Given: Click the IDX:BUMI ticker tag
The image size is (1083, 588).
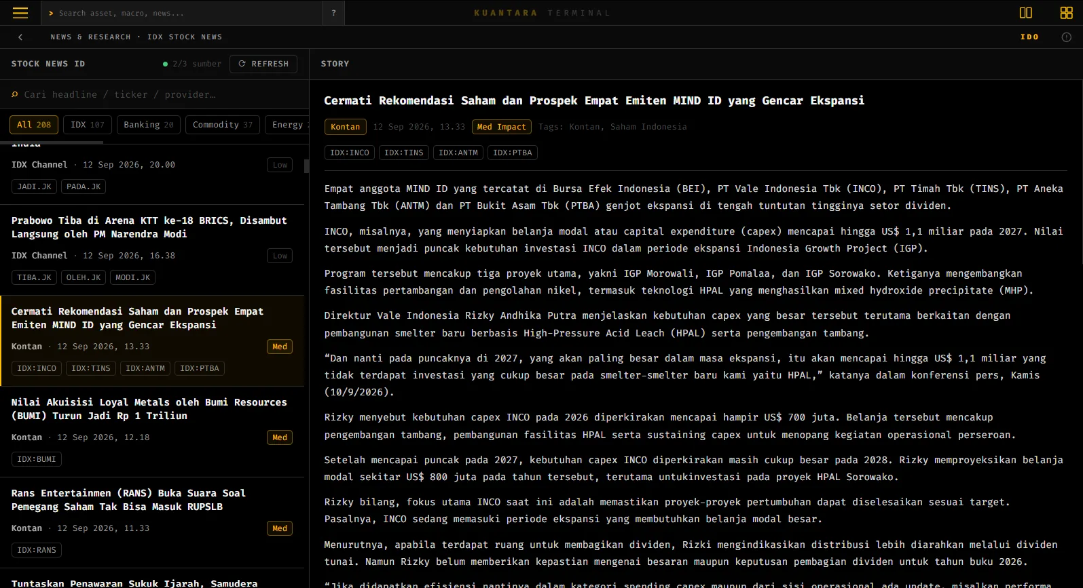Looking at the screenshot, I should pyautogui.click(x=37, y=459).
